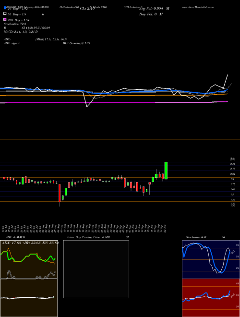The image size is (240, 317).
Task: Click the 'Stochastics: 72.3' readout
Action: 14,24
